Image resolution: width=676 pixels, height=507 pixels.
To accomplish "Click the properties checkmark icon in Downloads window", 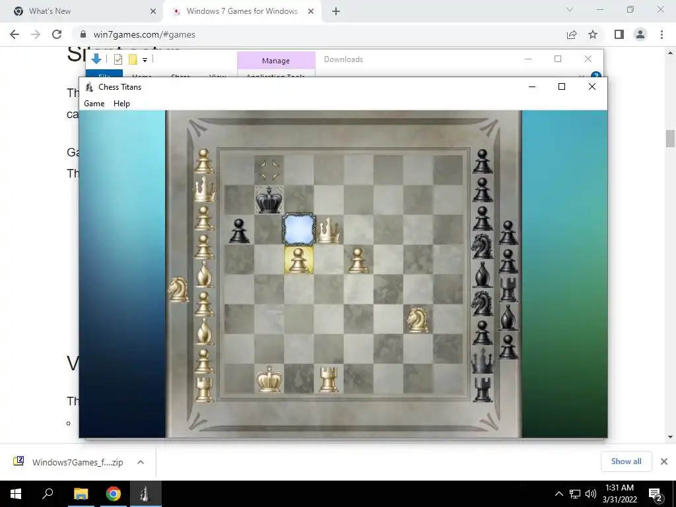I will tap(118, 59).
